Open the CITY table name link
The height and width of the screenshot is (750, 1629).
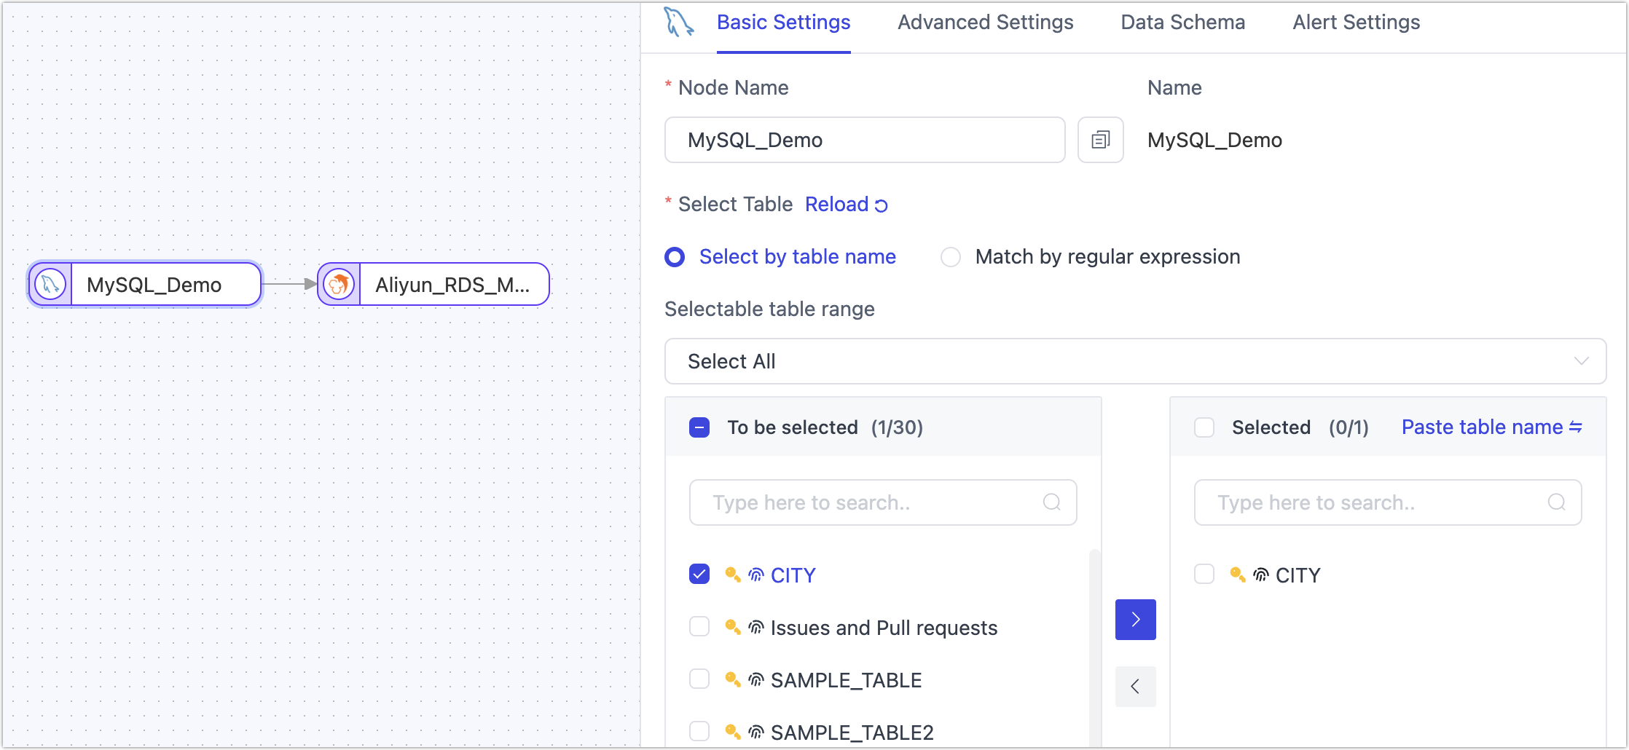click(793, 575)
